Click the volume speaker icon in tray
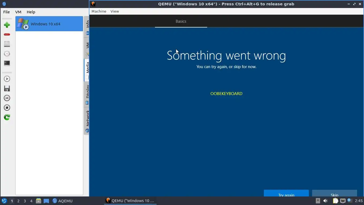The image size is (364, 205). [x=325, y=201]
